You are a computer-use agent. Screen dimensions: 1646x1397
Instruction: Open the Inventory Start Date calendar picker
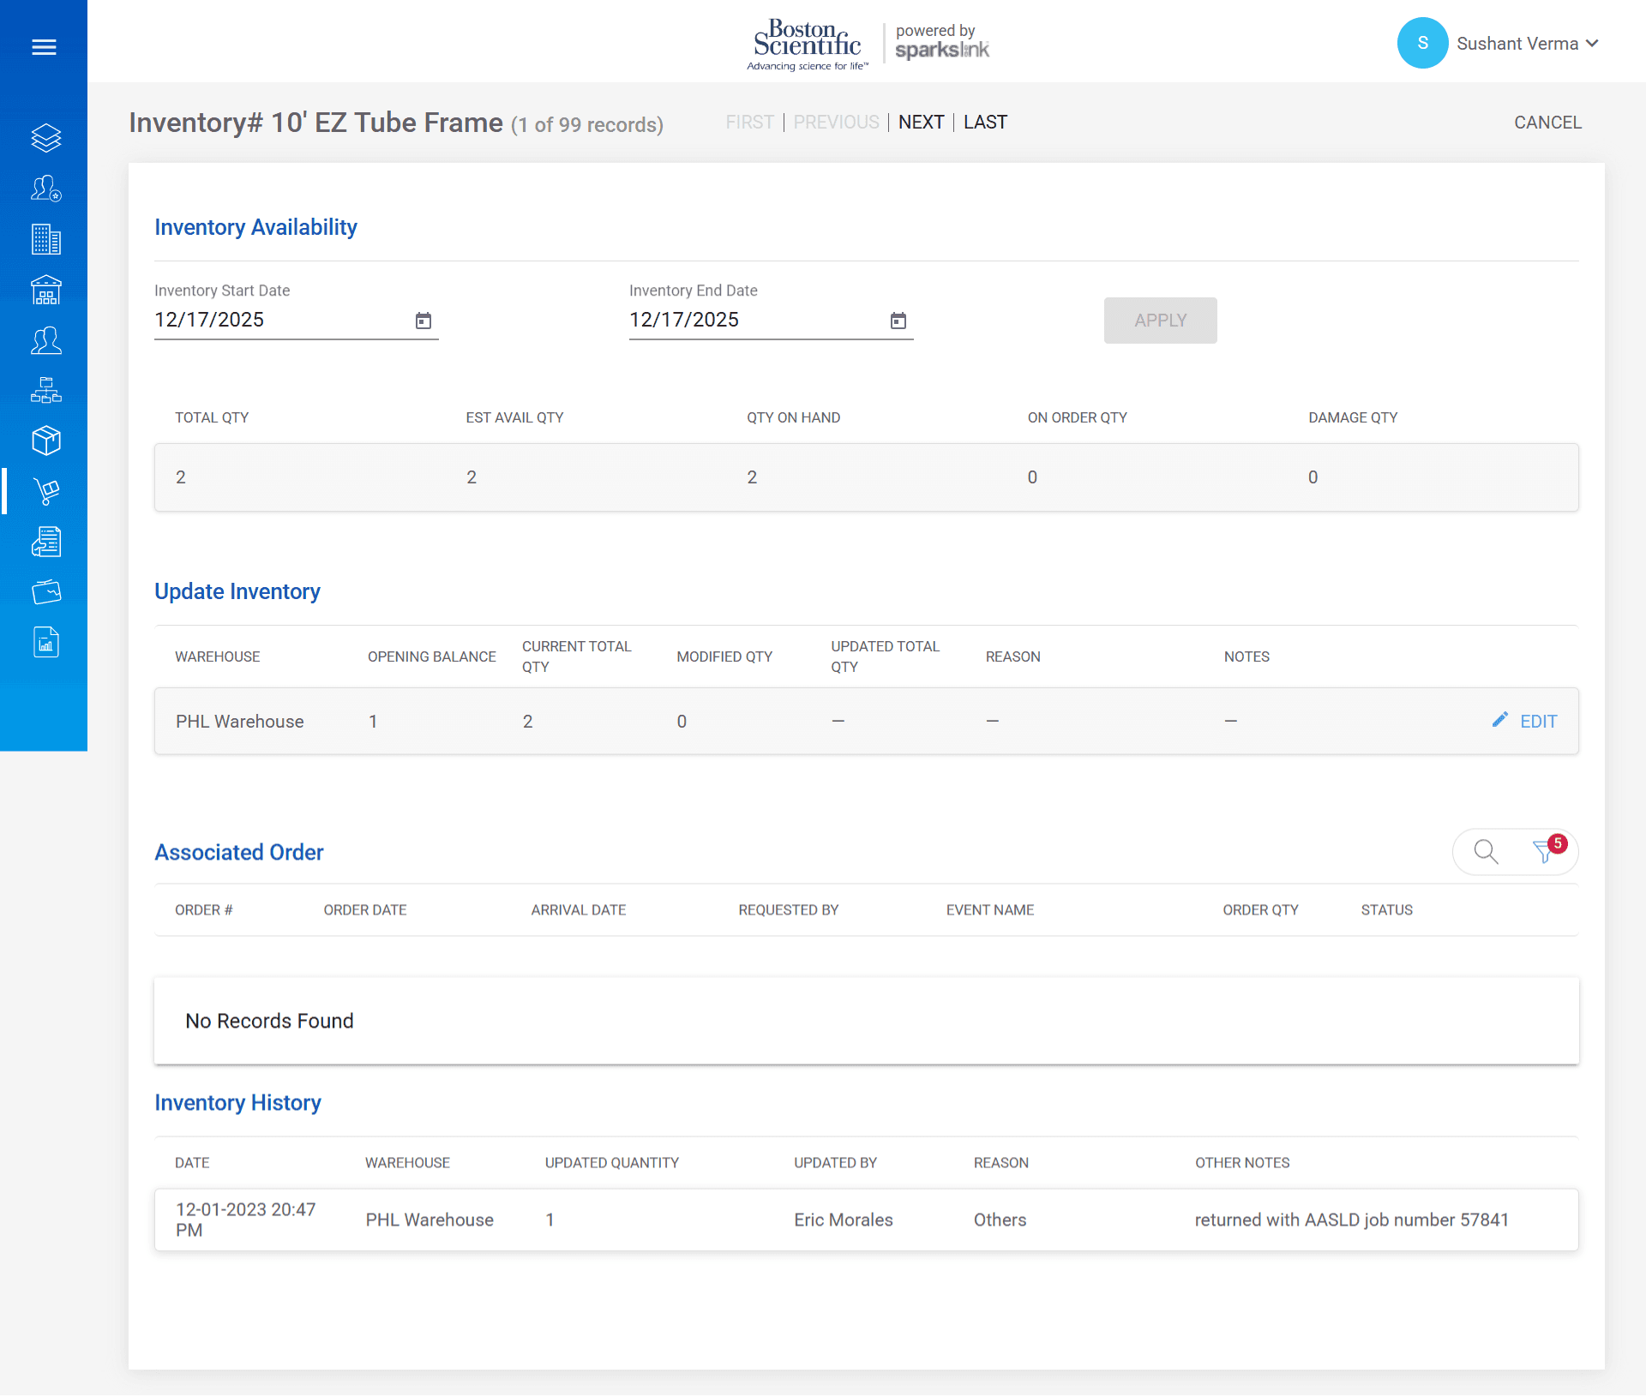(423, 321)
